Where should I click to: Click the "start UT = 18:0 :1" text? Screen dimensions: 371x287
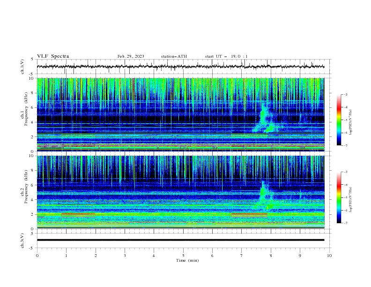[226, 56]
